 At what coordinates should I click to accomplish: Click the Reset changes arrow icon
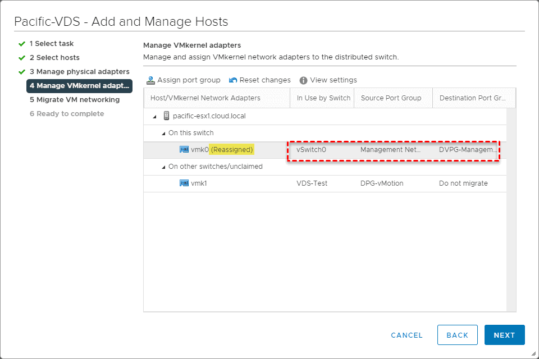tap(233, 80)
